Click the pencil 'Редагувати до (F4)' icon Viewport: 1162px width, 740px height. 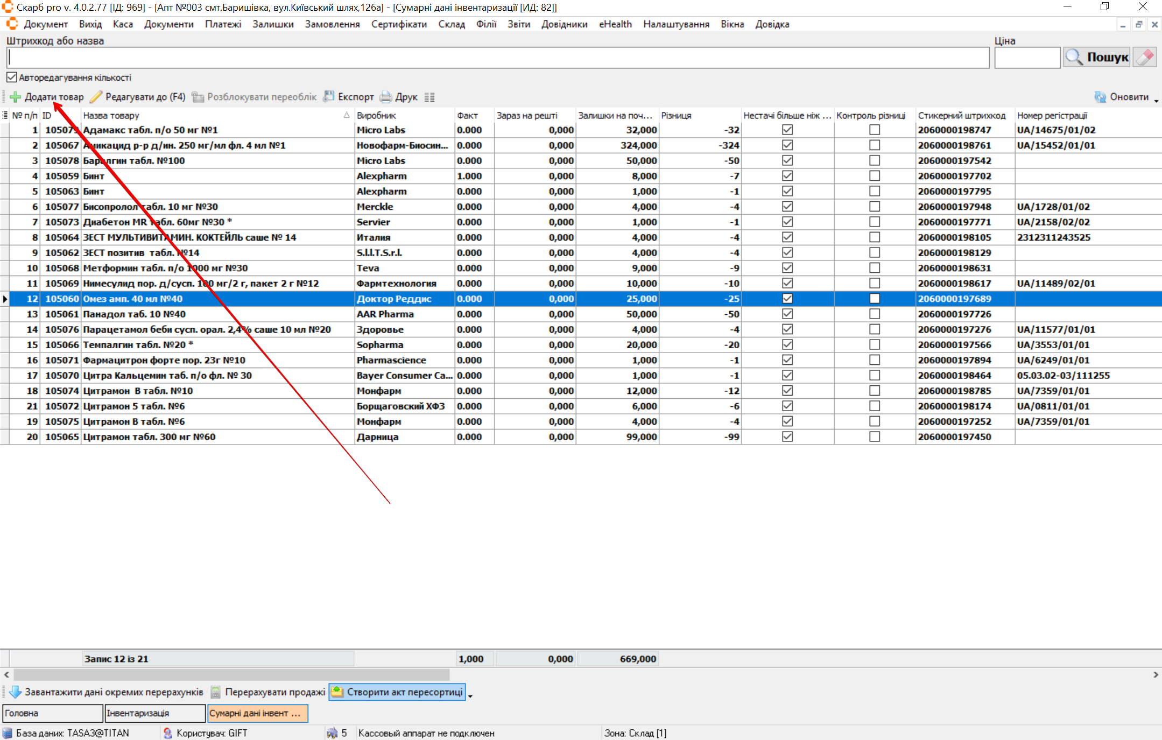(x=96, y=97)
